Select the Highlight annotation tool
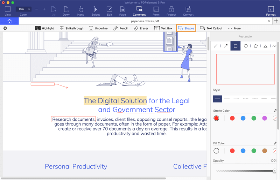The width and height of the screenshot is (280, 180). [x=45, y=28]
